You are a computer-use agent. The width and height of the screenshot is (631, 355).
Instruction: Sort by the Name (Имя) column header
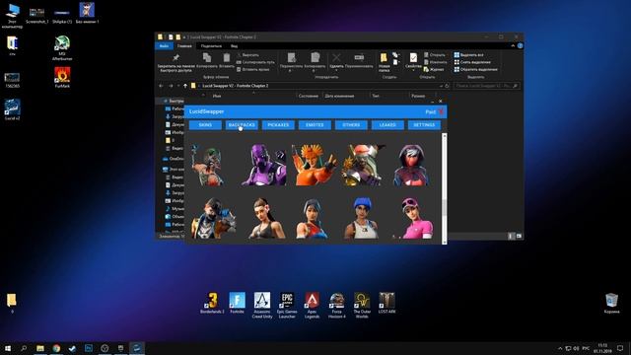click(217, 96)
